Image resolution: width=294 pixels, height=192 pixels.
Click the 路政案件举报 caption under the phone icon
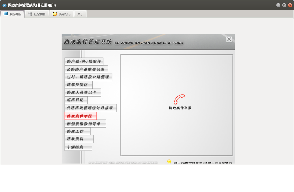180,108
